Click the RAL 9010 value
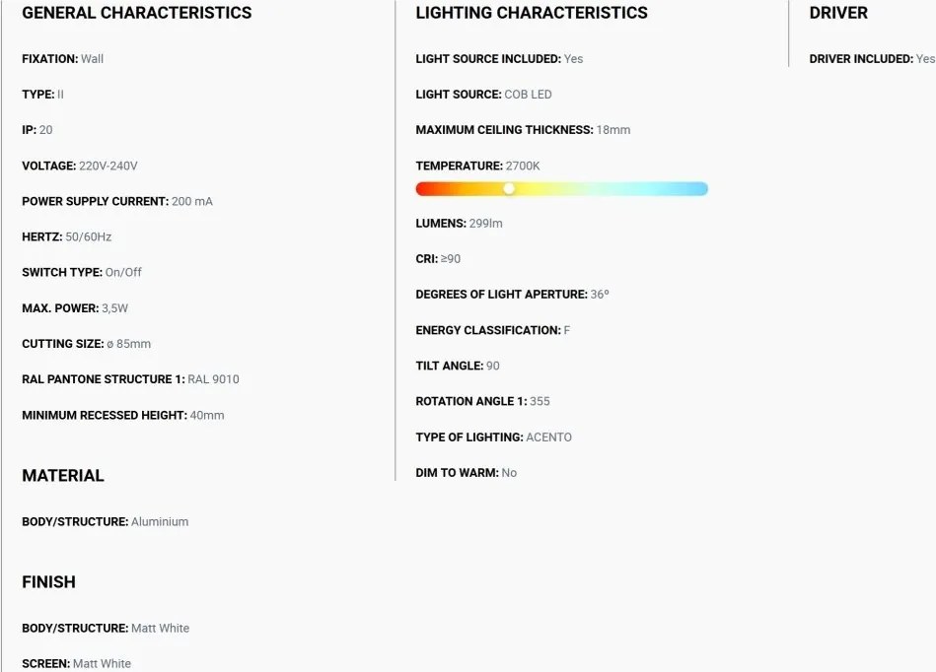 click(213, 379)
